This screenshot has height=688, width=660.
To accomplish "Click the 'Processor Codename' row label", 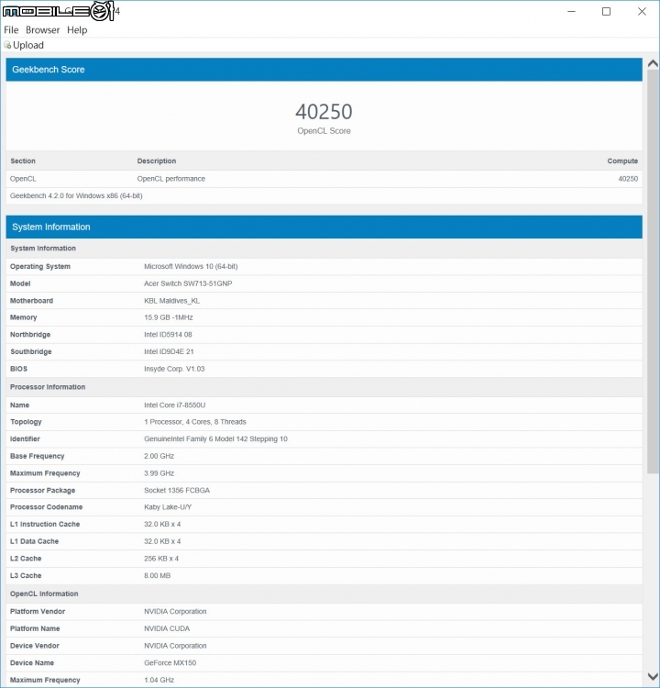I will tap(46, 506).
